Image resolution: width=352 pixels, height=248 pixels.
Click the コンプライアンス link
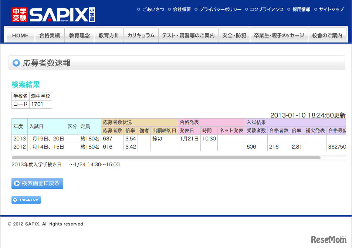coord(266,10)
